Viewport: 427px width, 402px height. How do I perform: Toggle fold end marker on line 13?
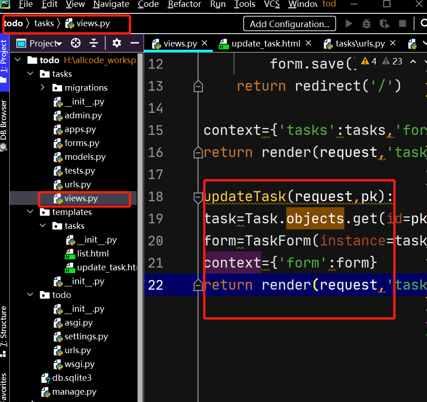198,86
